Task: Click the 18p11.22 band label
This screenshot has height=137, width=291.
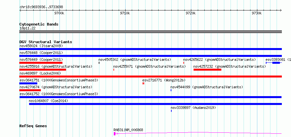Action: click(x=27, y=28)
